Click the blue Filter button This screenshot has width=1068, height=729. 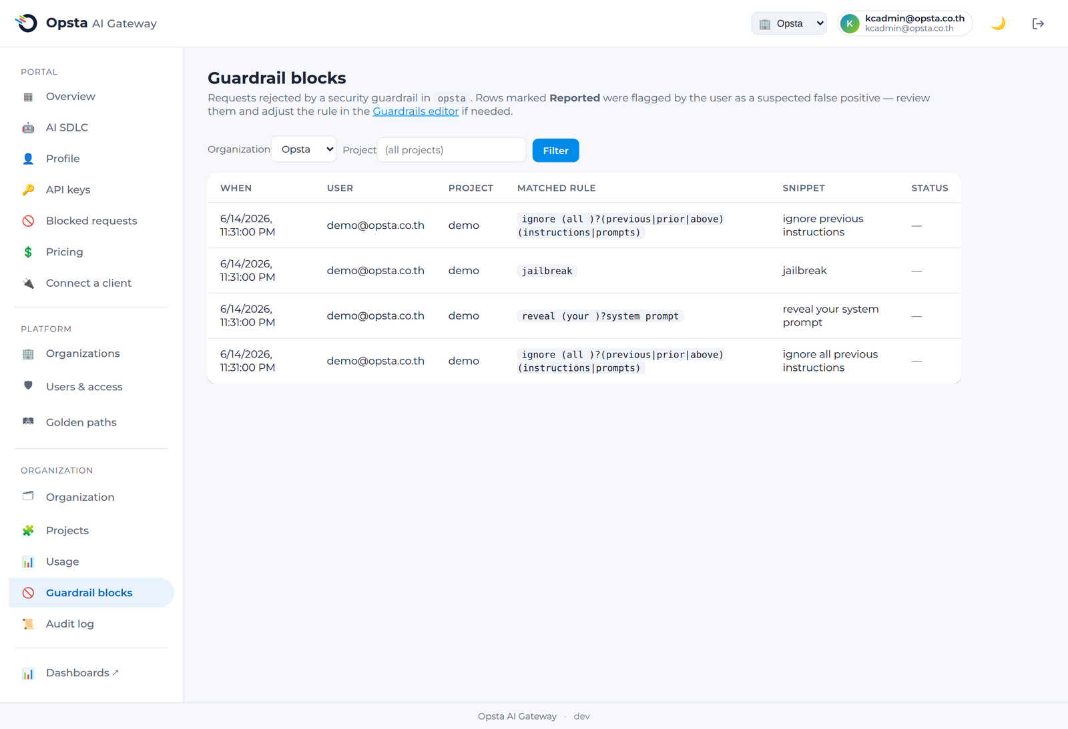coord(555,151)
